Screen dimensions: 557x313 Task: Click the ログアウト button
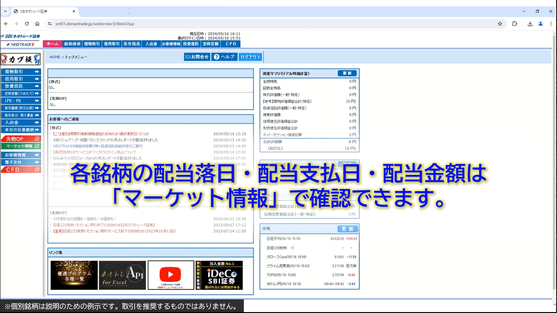[x=250, y=57]
